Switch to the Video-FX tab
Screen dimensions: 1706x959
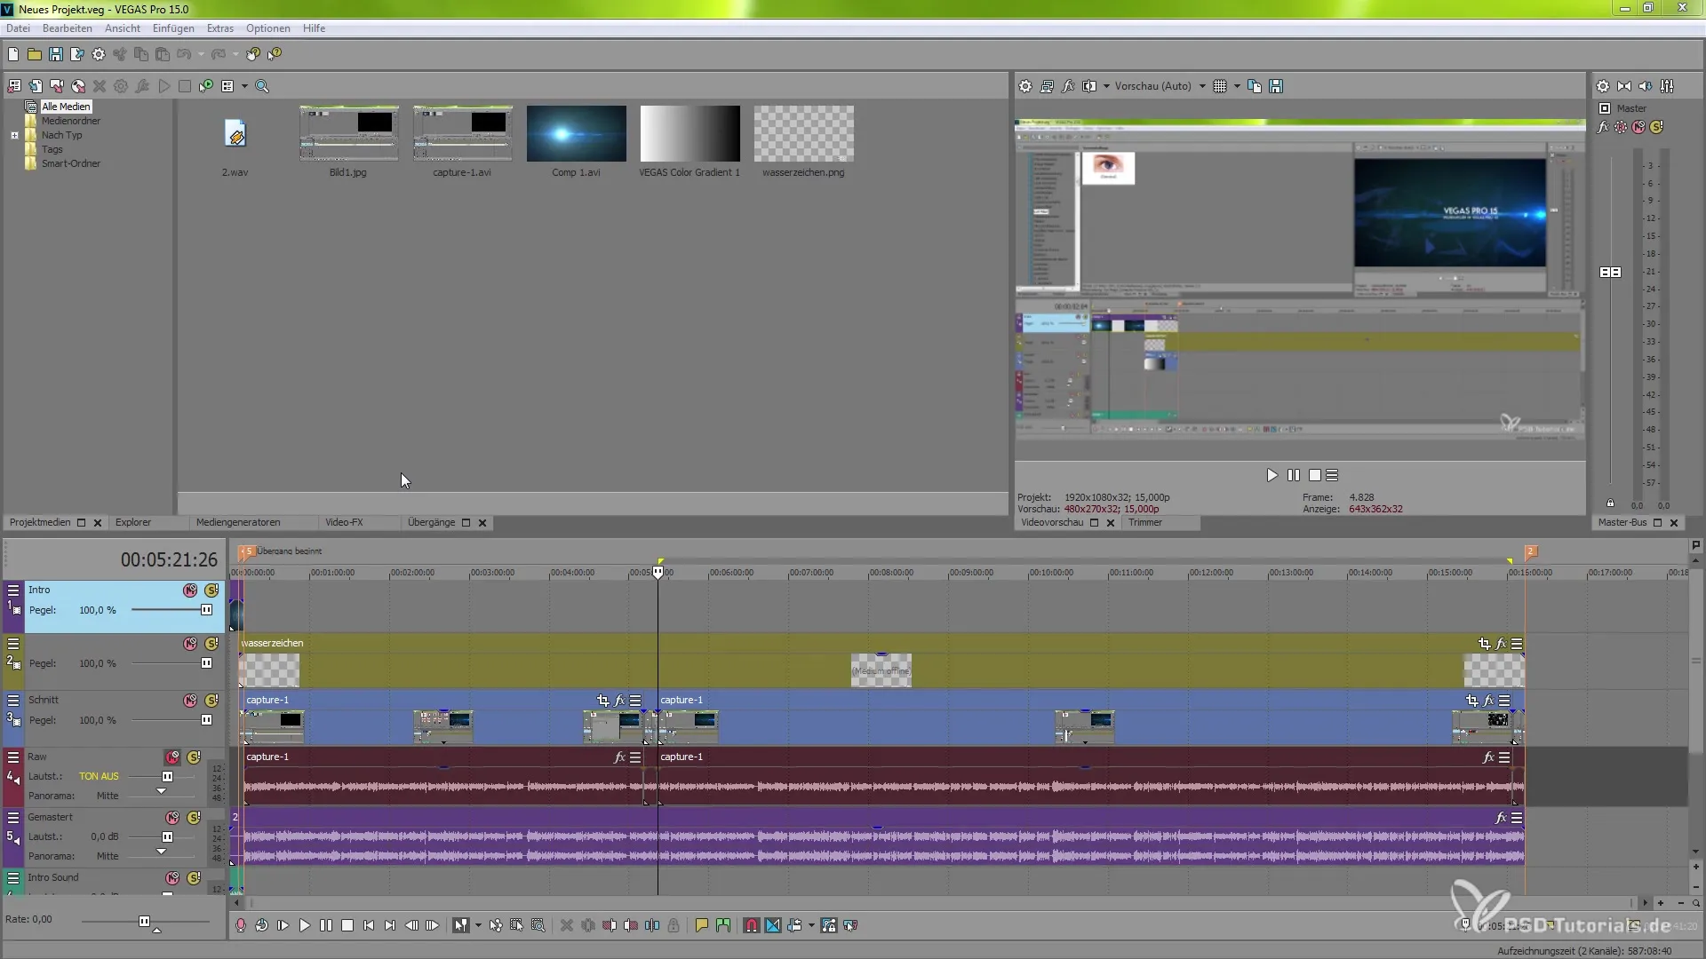344,522
